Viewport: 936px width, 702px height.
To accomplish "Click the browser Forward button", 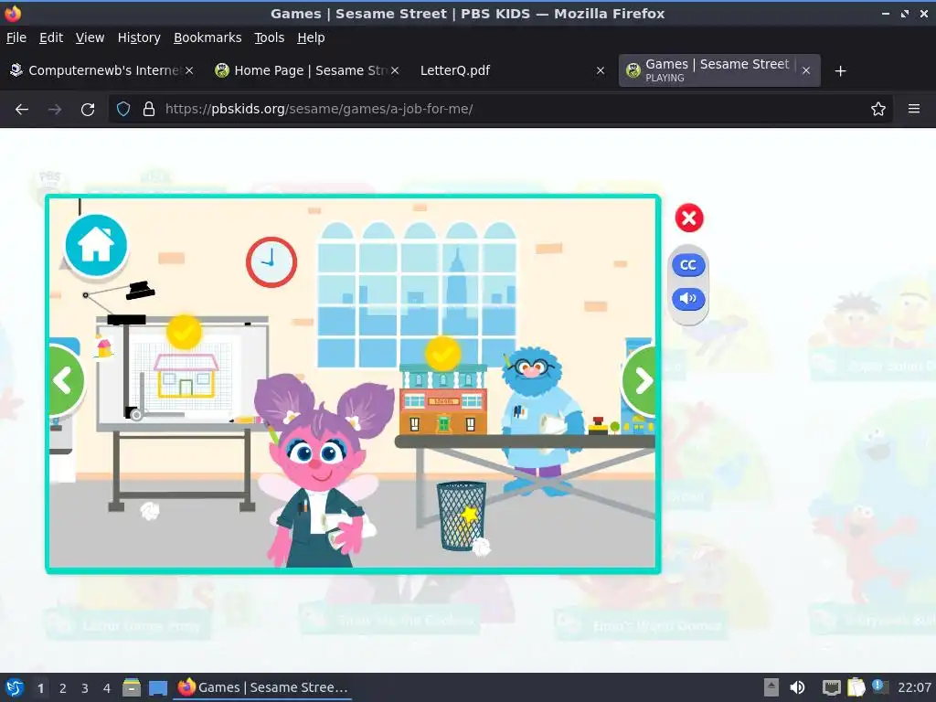I will click(x=55, y=110).
